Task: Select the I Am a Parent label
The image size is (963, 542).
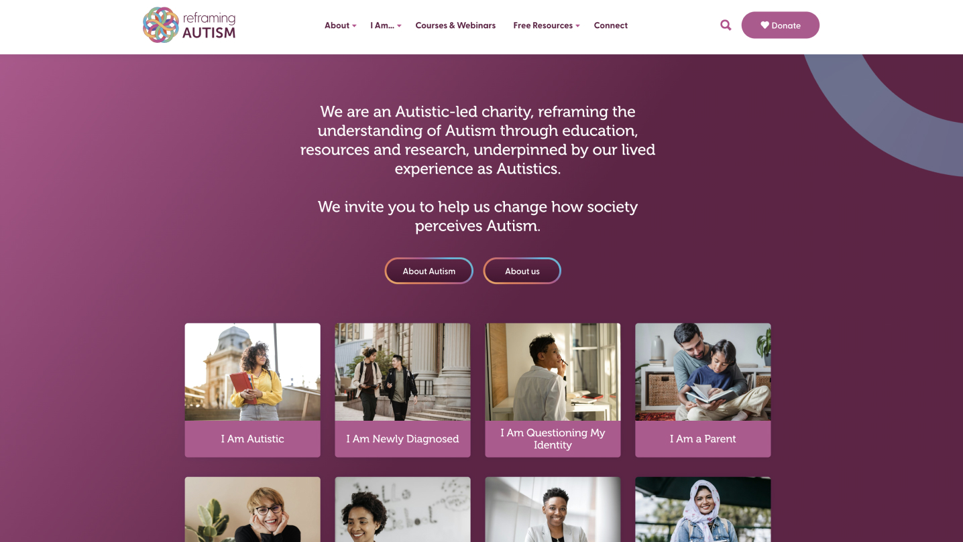Action: click(x=703, y=439)
